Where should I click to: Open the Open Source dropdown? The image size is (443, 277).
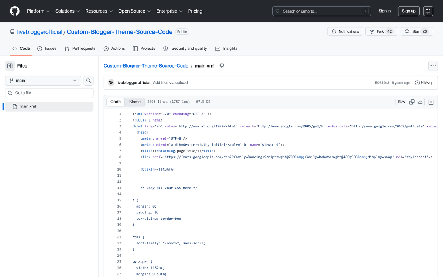(x=134, y=11)
